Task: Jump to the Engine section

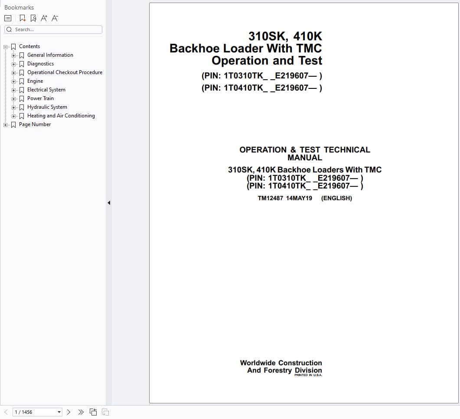Action: pos(35,81)
